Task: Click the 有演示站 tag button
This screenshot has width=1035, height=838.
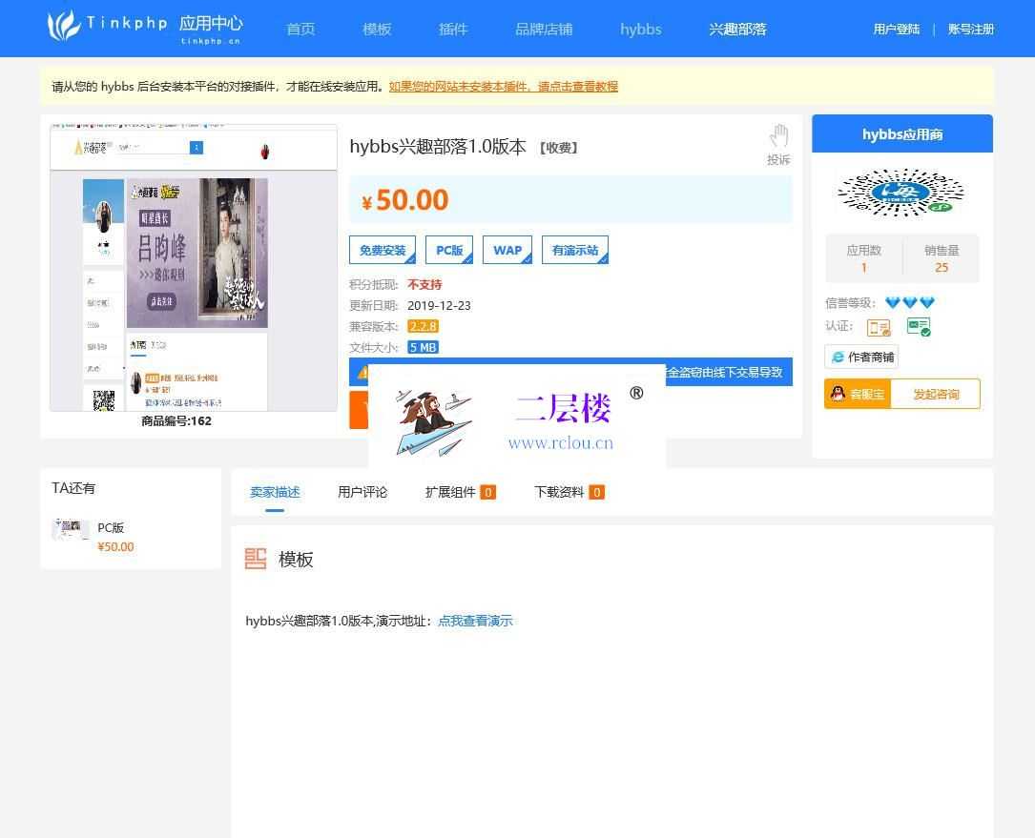Action: pyautogui.click(x=575, y=250)
